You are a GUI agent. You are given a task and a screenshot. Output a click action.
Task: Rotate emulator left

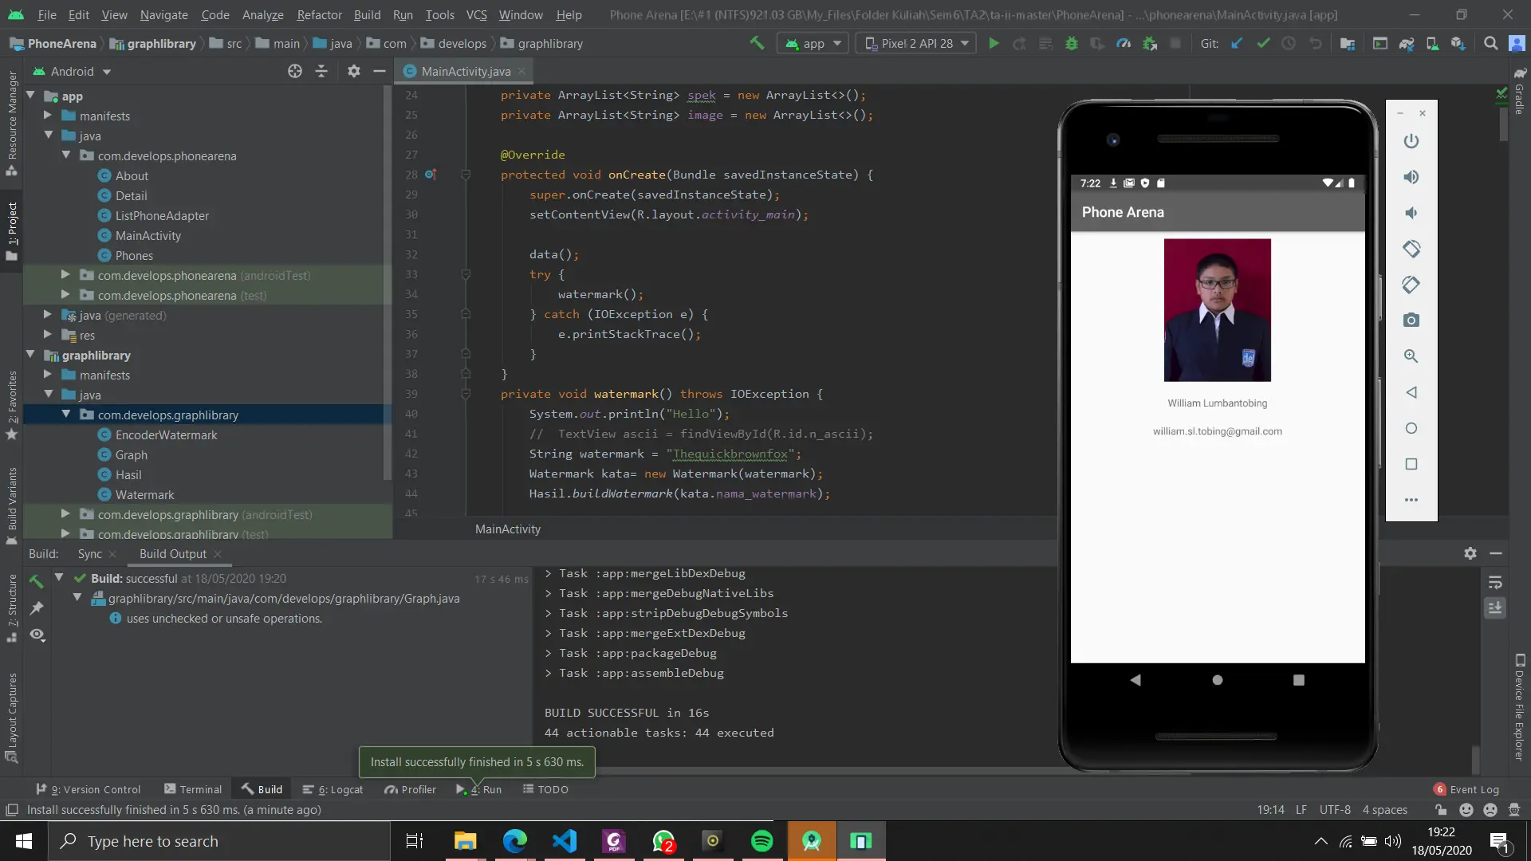(x=1411, y=249)
